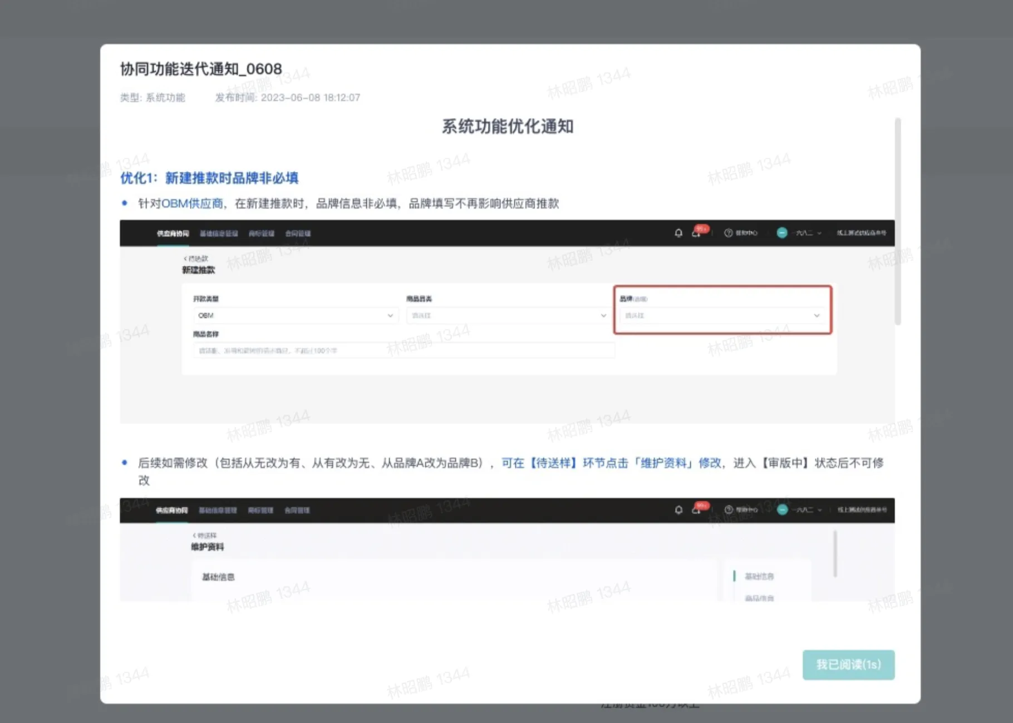Open the 商标管理 menu item
The width and height of the screenshot is (1013, 723).
pos(260,233)
